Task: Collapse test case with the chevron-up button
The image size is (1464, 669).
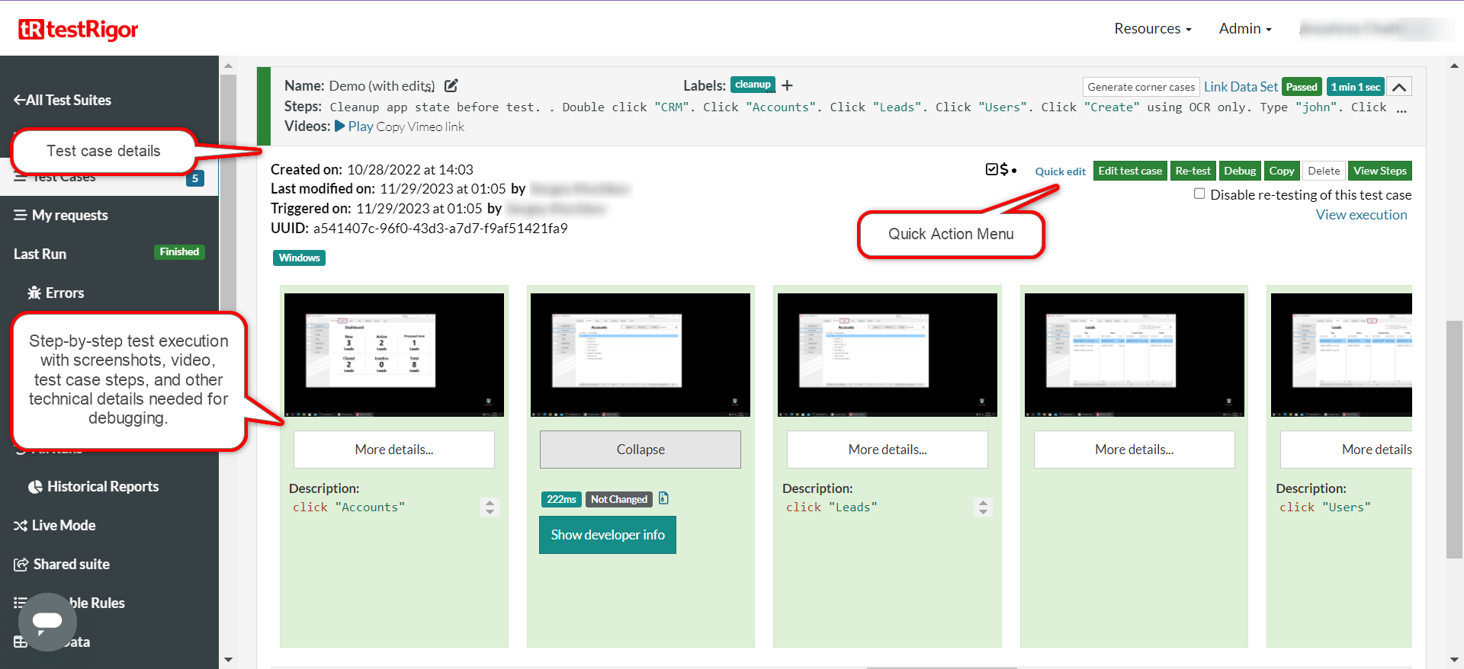Action: click(x=1399, y=87)
